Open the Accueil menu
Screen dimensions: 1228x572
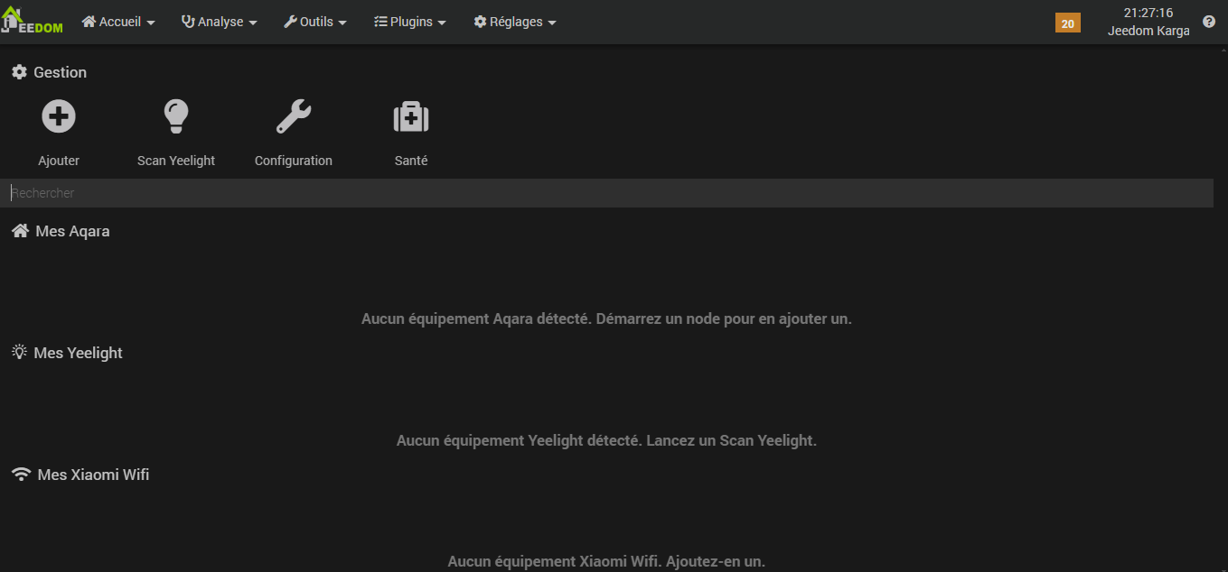pos(118,22)
